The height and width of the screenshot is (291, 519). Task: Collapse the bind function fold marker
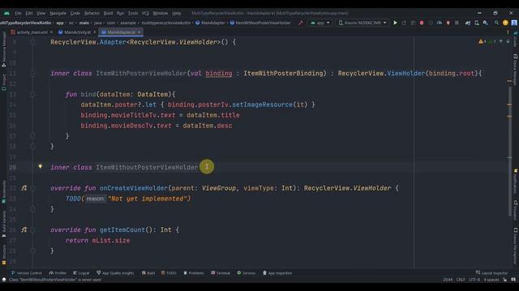click(32, 95)
